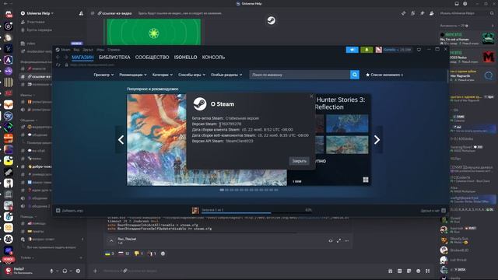Image resolution: width=498 pixels, height=280 pixels.
Task: Open the Discord sticker picker icon
Action: pos(409,271)
